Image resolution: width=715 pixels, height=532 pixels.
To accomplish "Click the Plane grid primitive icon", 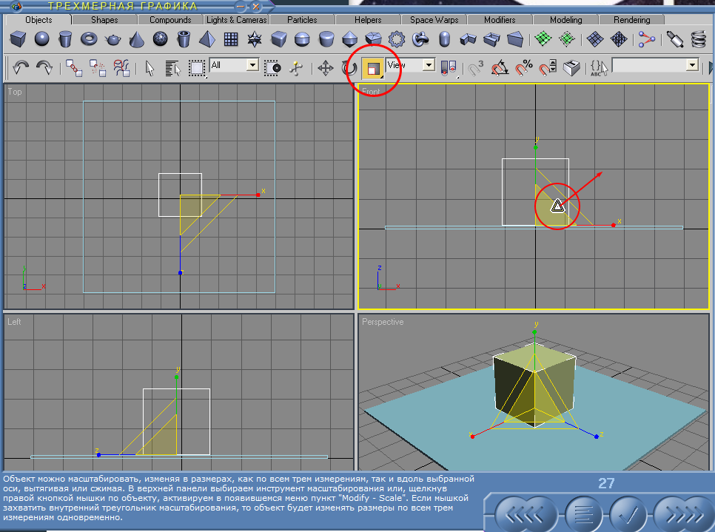I will point(231,39).
